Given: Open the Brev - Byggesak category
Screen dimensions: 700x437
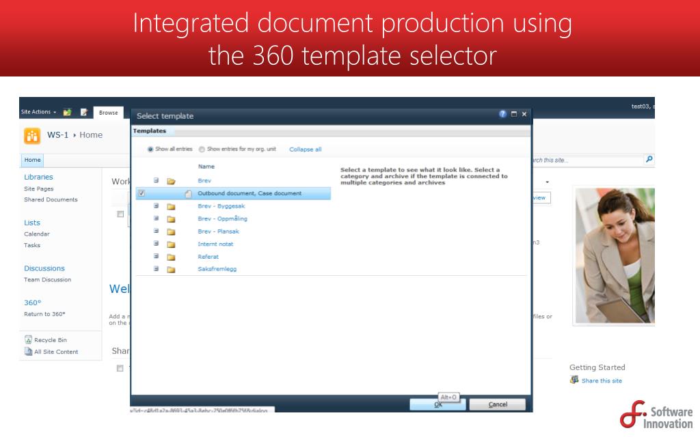Looking at the screenshot, I should (x=221, y=206).
